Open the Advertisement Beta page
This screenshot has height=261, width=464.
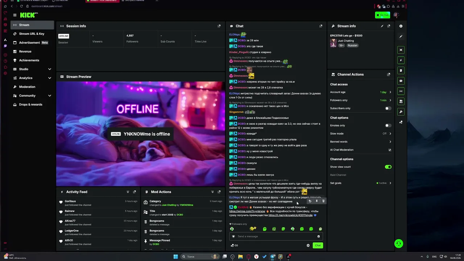(x=32, y=43)
